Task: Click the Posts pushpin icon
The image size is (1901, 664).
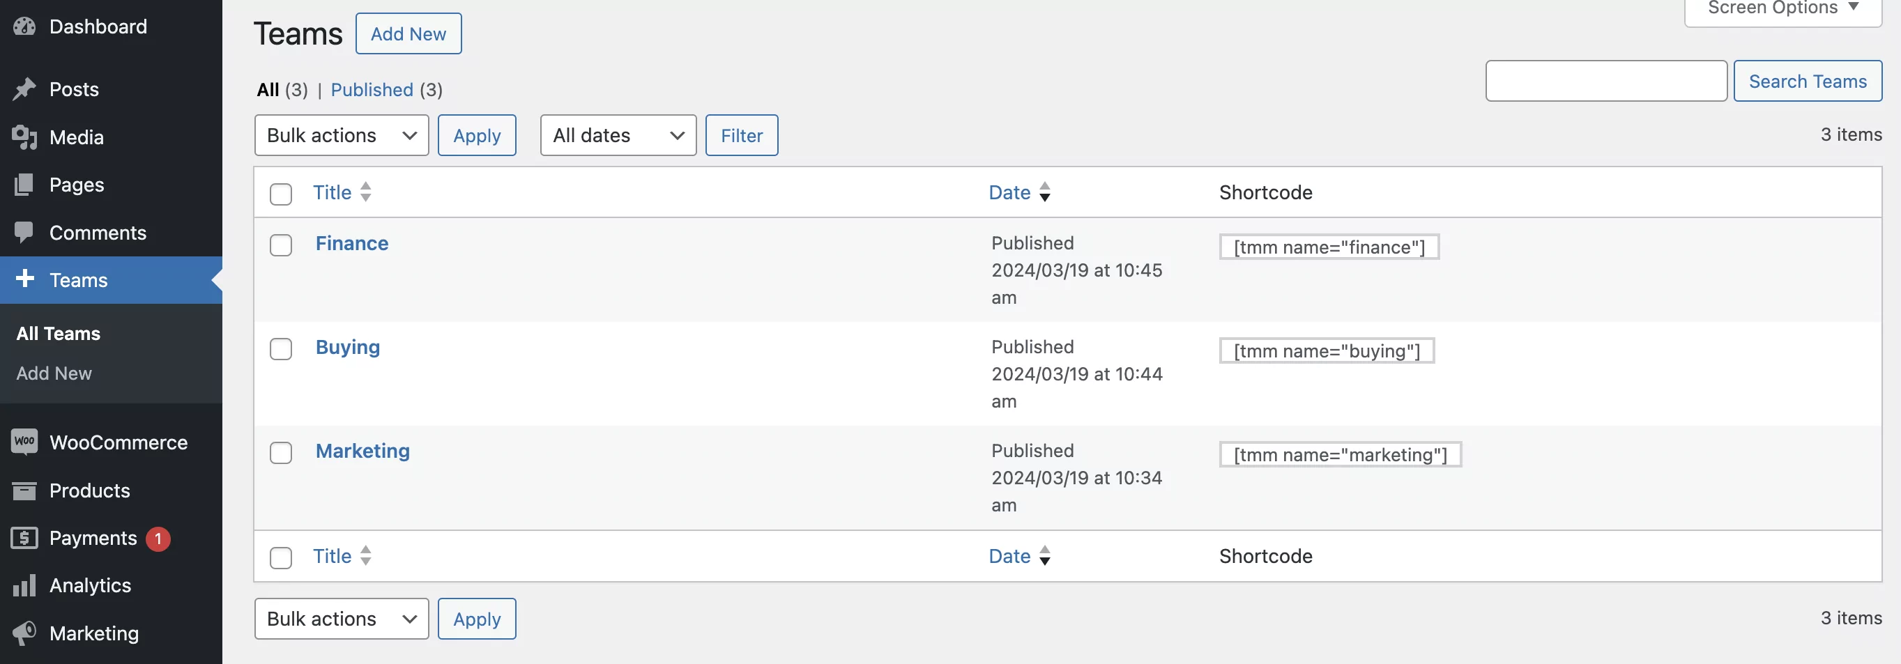Action: click(24, 89)
